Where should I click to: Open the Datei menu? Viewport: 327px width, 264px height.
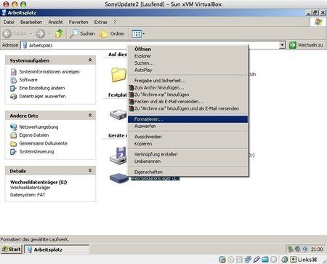point(9,22)
